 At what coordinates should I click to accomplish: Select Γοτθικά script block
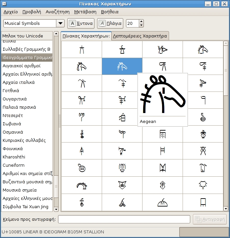tap(11, 91)
